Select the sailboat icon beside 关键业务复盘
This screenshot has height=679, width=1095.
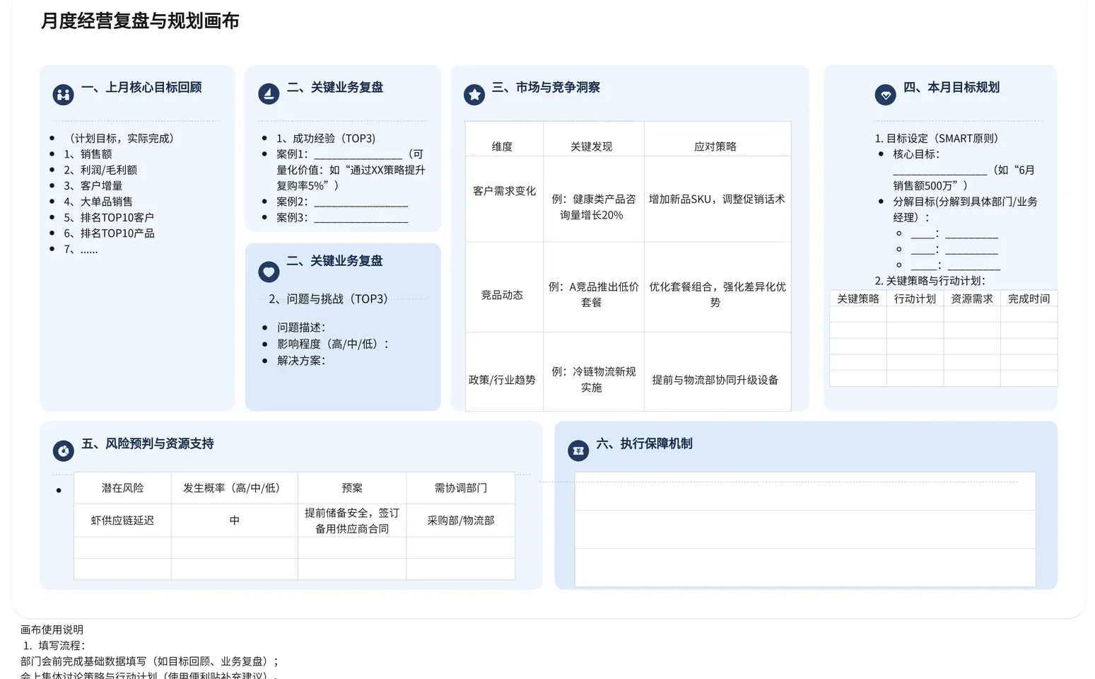269,93
